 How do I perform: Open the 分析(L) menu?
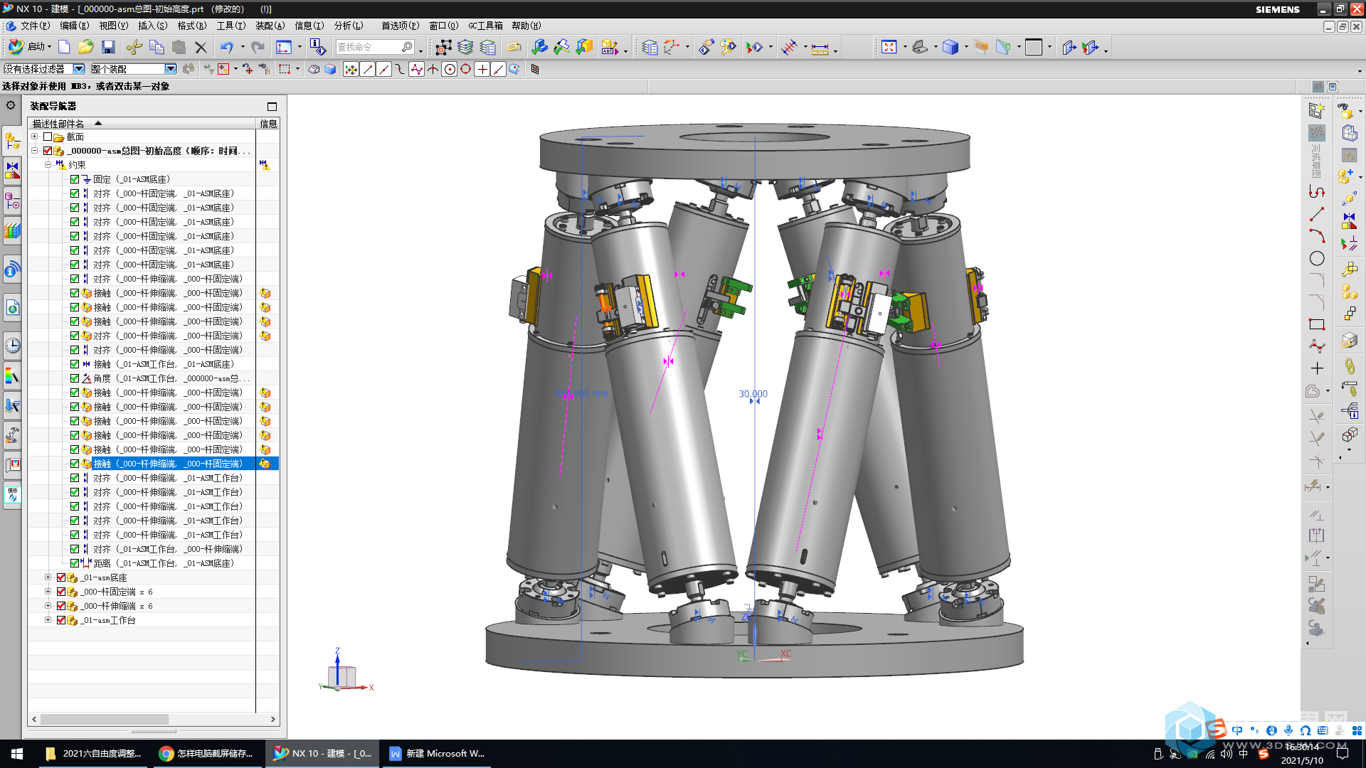click(x=349, y=26)
